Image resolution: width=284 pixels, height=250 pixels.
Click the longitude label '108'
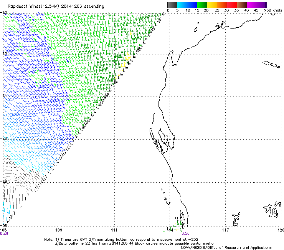tap(59, 230)
